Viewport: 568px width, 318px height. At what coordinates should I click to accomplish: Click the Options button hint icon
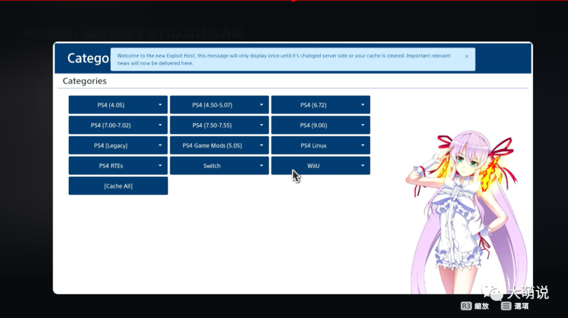tap(506, 306)
